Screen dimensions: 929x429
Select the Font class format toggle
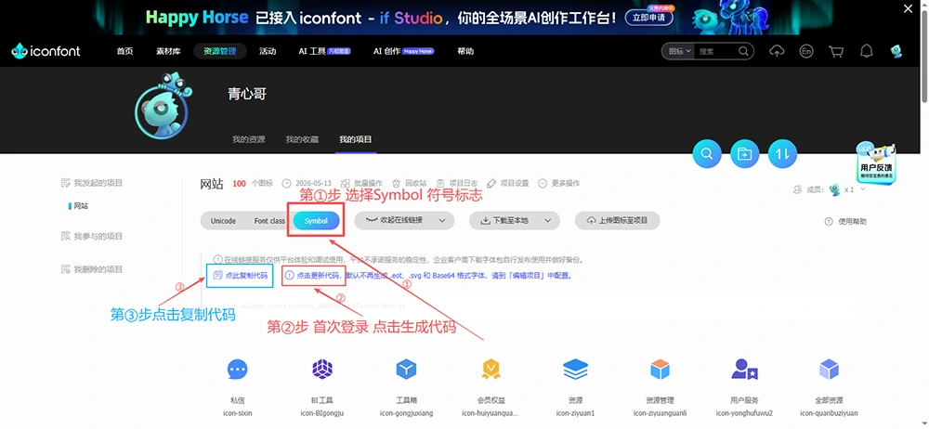coord(269,221)
